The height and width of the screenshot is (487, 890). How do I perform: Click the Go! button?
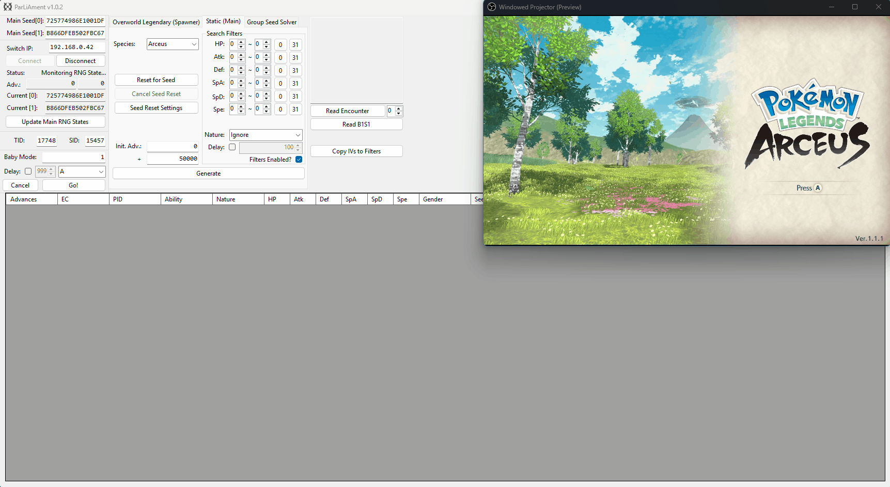pyautogui.click(x=73, y=185)
